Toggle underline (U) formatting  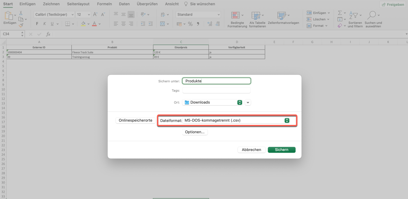point(52,24)
